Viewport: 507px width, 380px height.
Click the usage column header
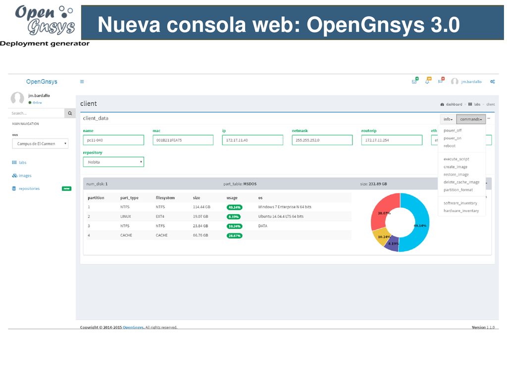[x=232, y=198]
